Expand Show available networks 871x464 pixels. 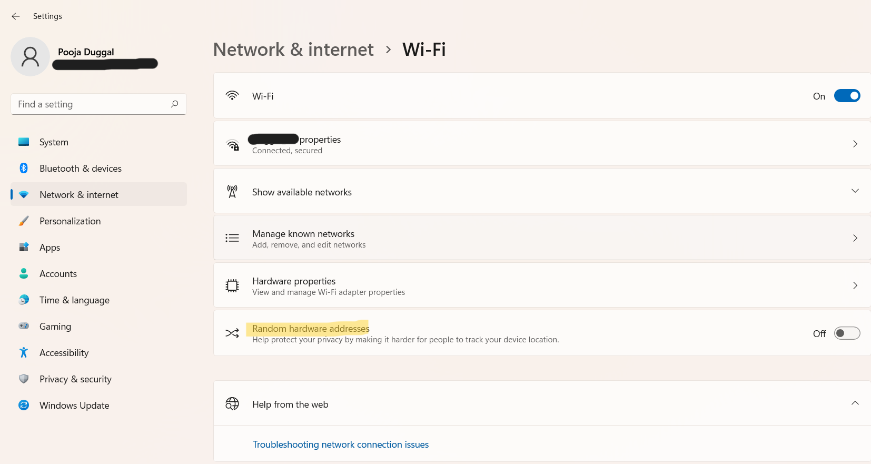(855, 191)
